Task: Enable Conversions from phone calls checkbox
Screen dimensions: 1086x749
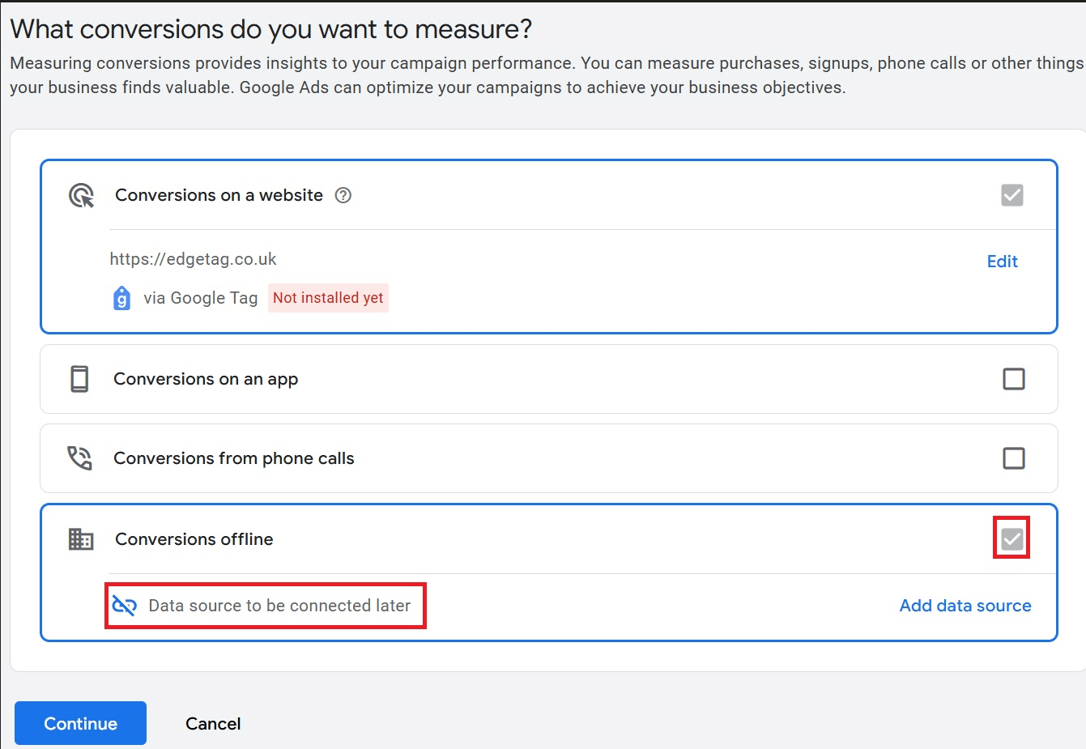Action: 1014,458
